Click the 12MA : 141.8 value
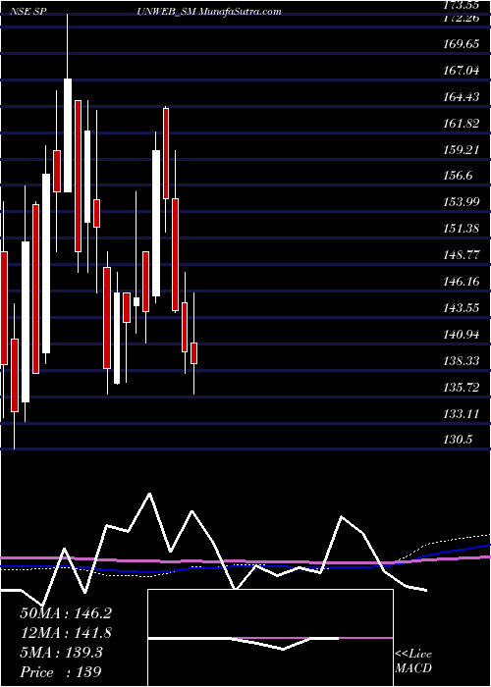Image resolution: width=491 pixels, height=687 pixels. (66, 633)
